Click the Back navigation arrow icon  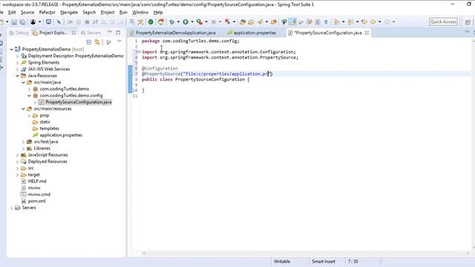pyautogui.click(x=373, y=22)
